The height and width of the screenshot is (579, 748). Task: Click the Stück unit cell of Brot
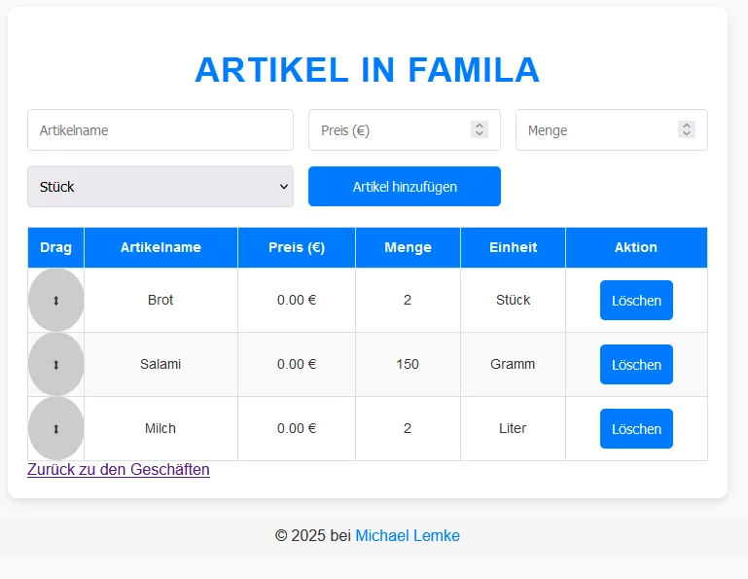pos(513,301)
